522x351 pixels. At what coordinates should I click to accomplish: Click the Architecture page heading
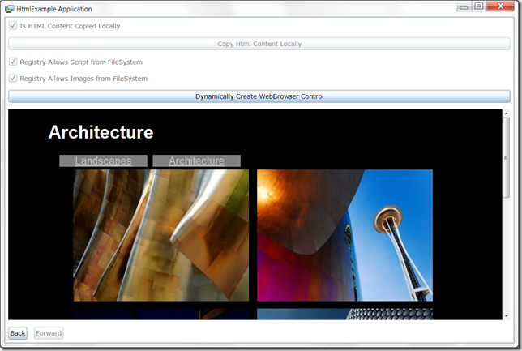click(101, 132)
